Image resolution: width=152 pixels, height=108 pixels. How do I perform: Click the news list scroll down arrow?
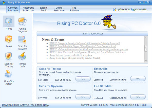click(146, 60)
